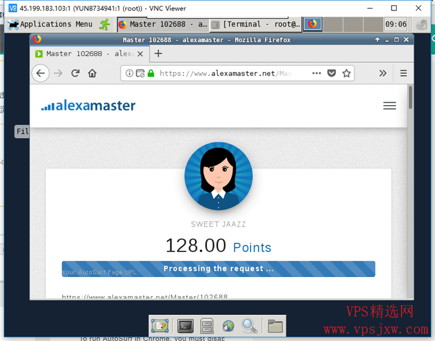435x341 pixels.
Task: Open file manager drawer icon in dock
Action: [x=207, y=326]
